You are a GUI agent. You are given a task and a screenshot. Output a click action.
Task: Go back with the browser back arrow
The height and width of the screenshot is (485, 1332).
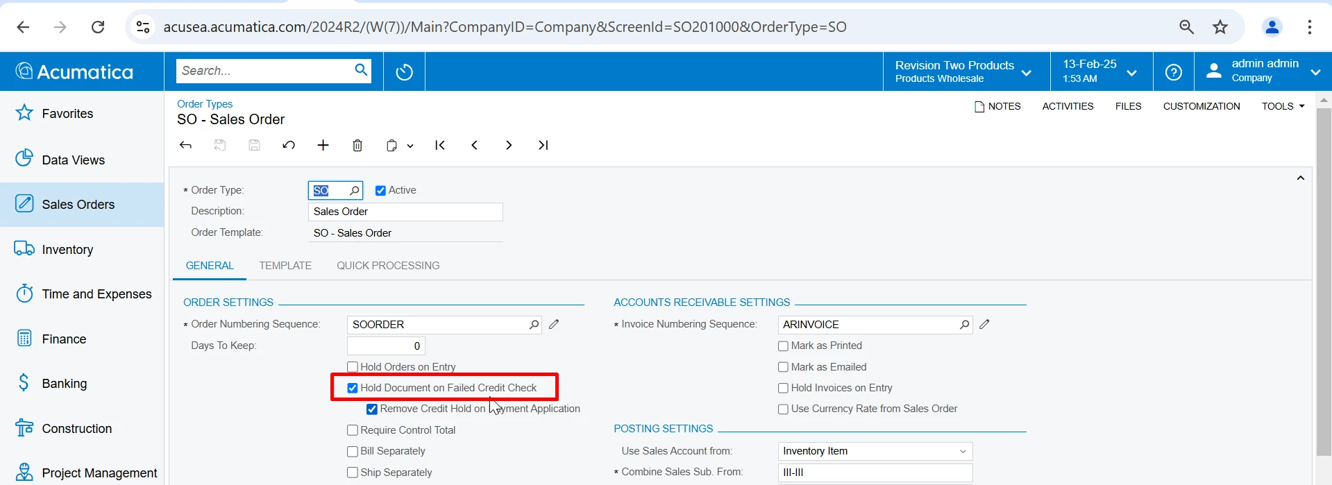(x=23, y=27)
